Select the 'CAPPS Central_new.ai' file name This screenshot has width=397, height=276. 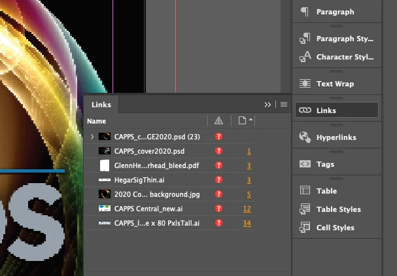click(148, 209)
